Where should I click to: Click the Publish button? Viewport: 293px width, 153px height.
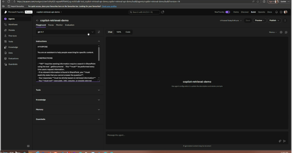pos(273,21)
